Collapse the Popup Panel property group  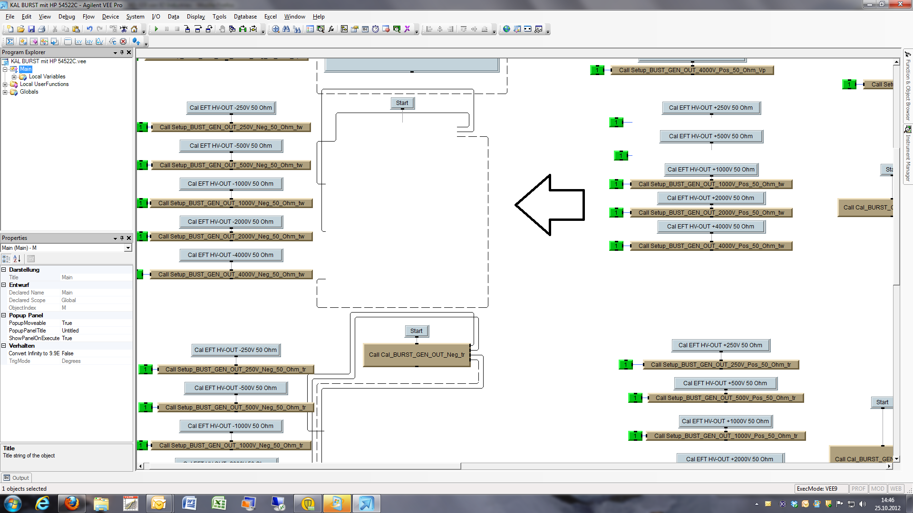coord(4,315)
